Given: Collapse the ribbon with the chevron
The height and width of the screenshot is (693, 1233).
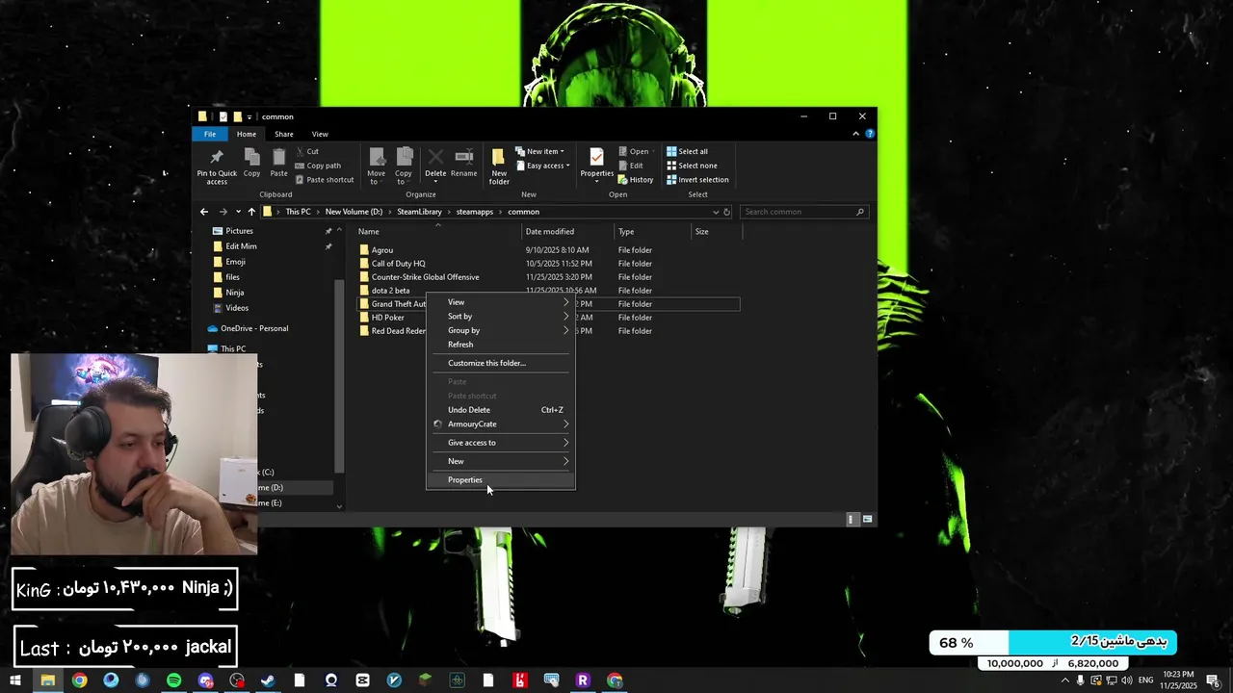Looking at the screenshot, I should [x=855, y=134].
